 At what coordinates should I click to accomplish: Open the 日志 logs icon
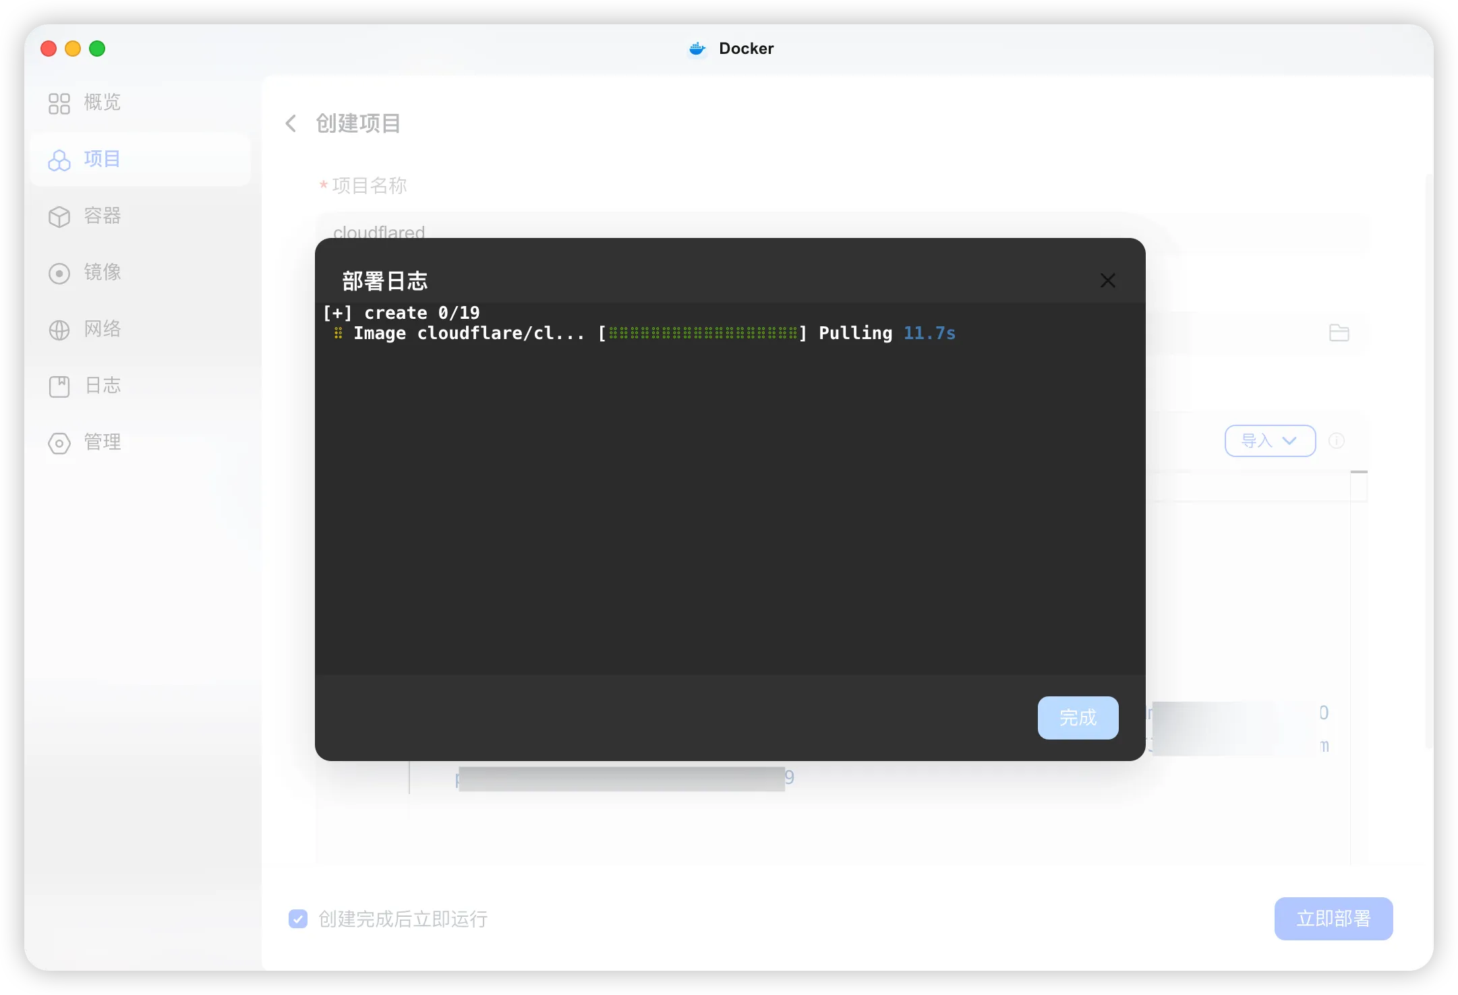(x=59, y=386)
